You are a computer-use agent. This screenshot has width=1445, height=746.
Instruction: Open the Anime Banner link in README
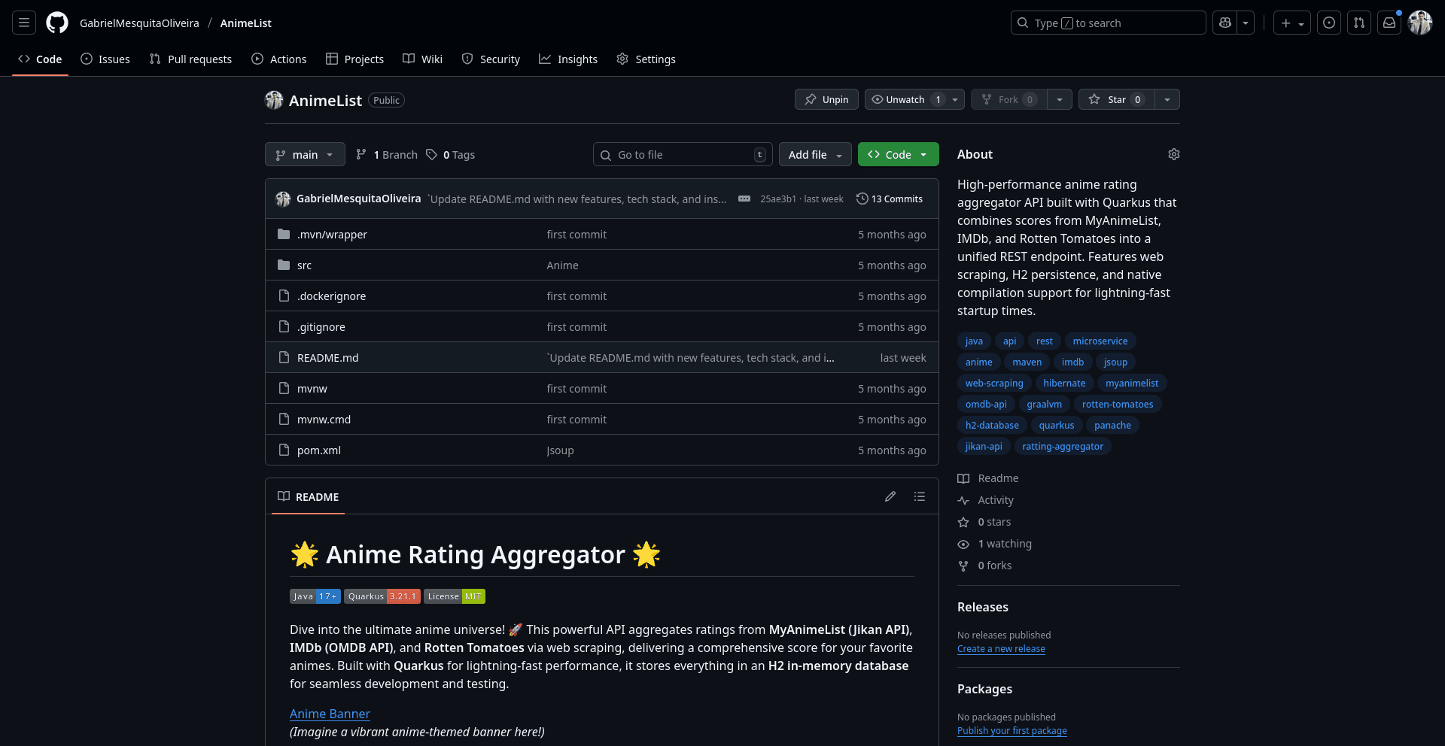[330, 714]
